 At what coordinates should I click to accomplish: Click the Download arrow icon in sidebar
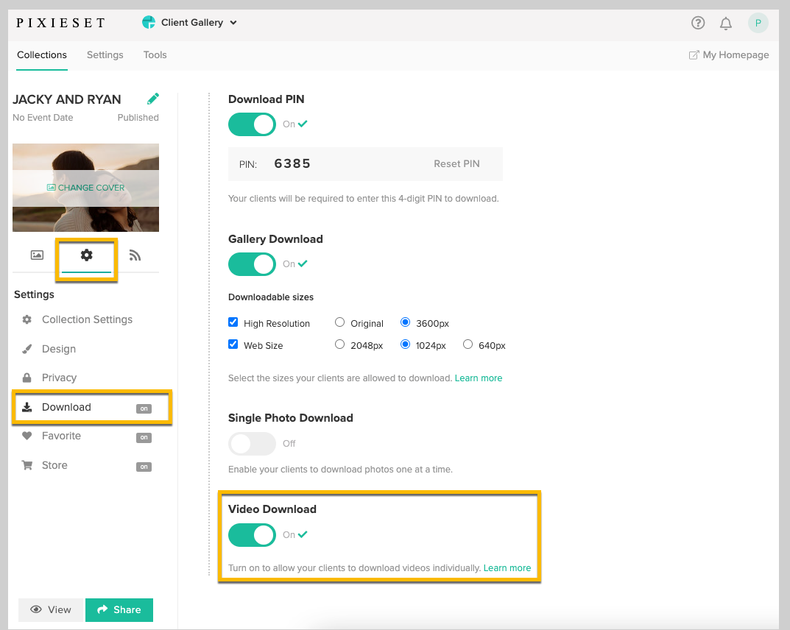pyautogui.click(x=27, y=407)
